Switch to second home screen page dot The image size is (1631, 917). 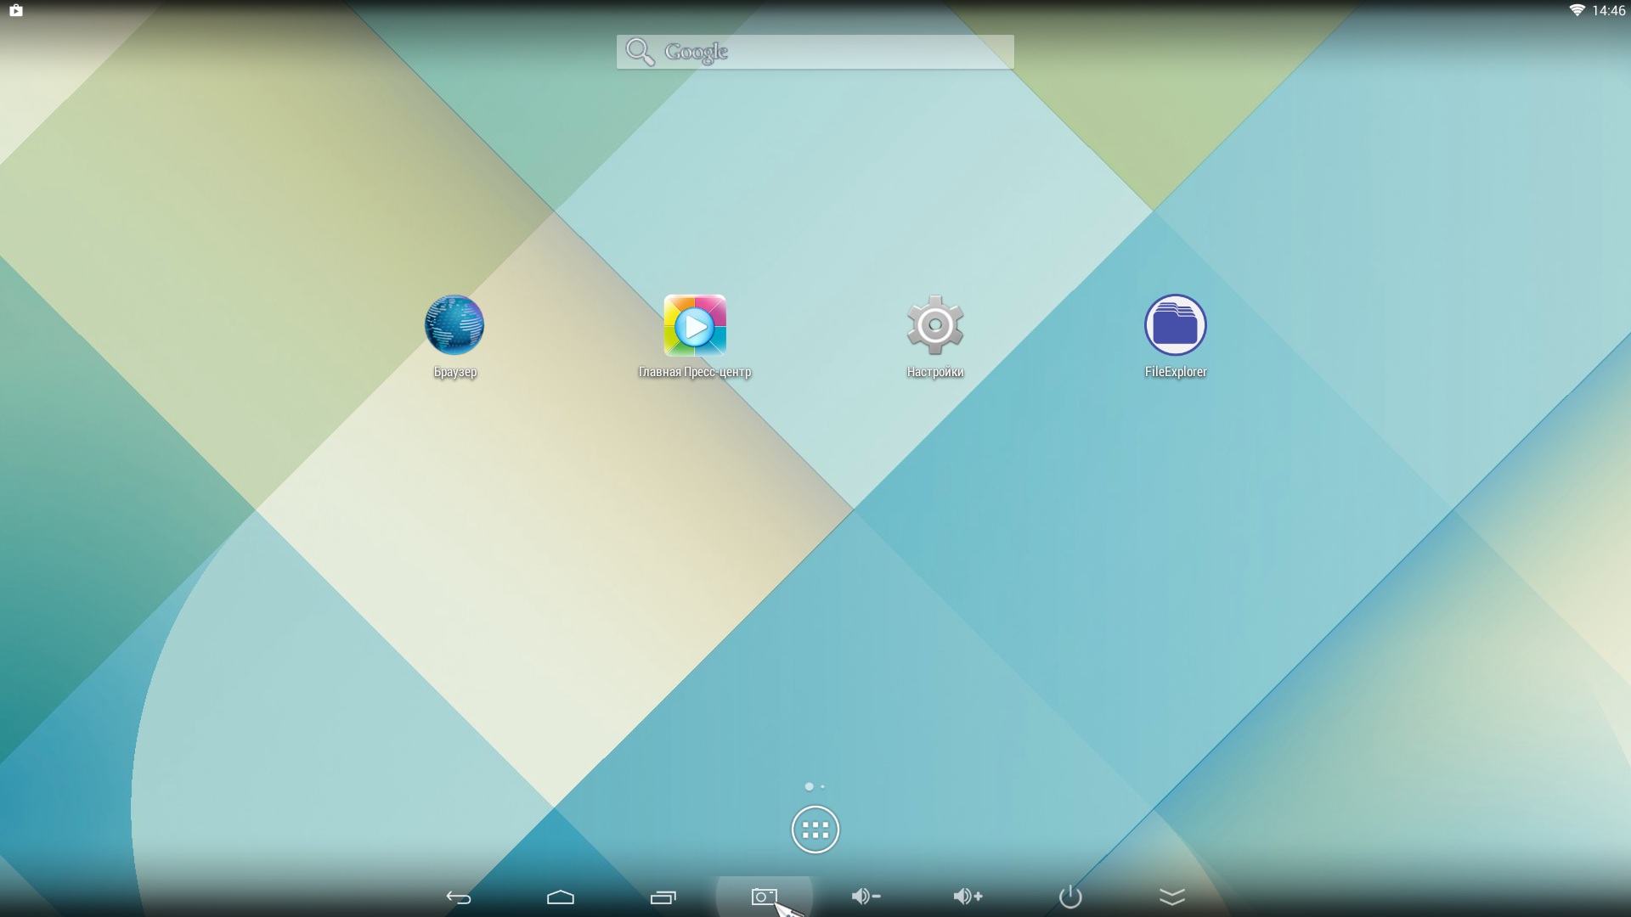click(822, 787)
